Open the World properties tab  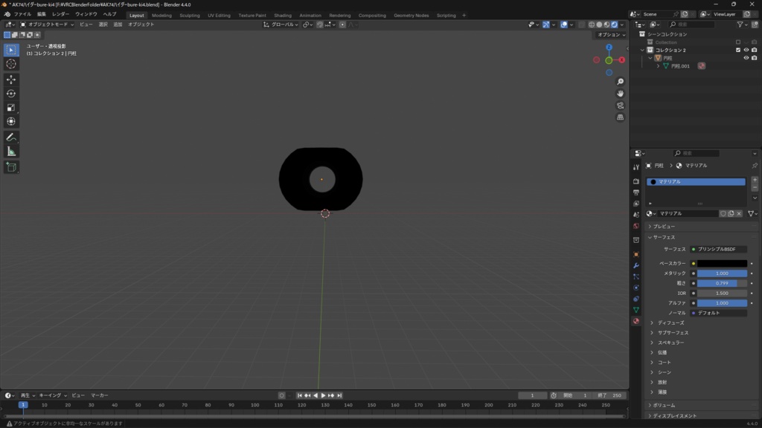636,226
